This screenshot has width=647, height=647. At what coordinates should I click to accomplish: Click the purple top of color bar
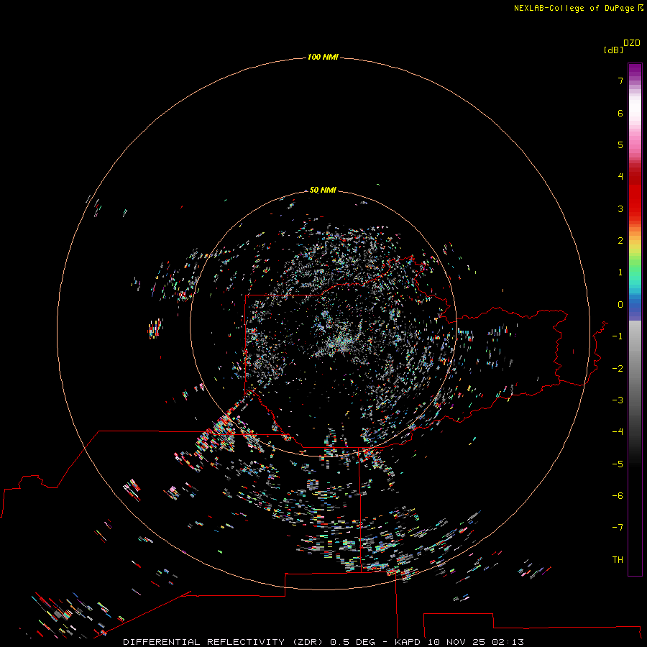pyautogui.click(x=635, y=70)
